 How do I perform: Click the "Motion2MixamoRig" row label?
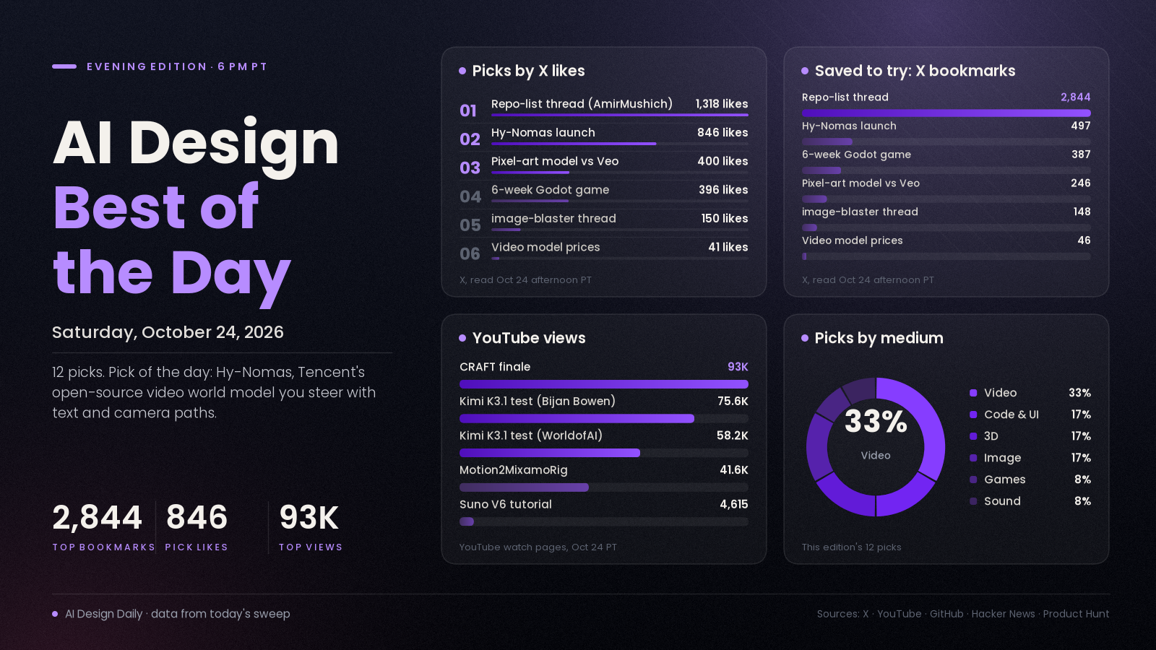click(x=514, y=470)
